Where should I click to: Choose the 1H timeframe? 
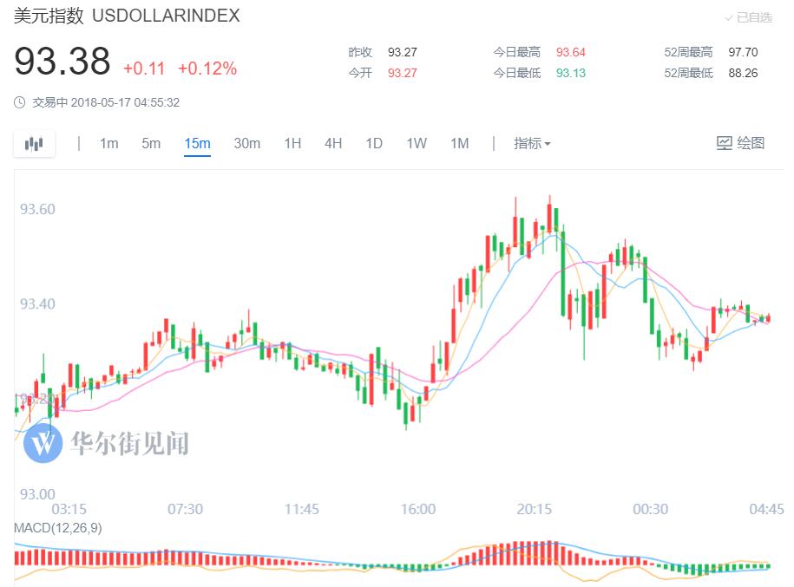[x=292, y=143]
